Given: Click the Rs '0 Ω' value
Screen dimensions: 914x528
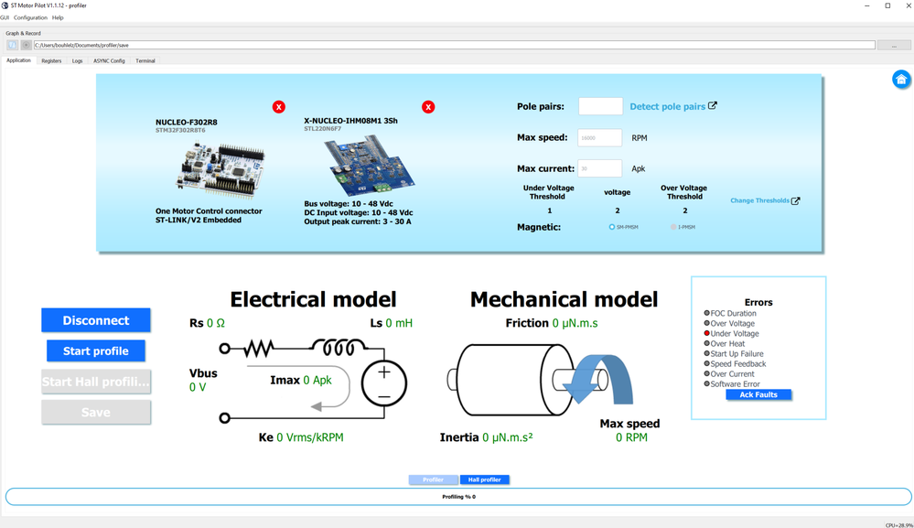Looking at the screenshot, I should (216, 323).
